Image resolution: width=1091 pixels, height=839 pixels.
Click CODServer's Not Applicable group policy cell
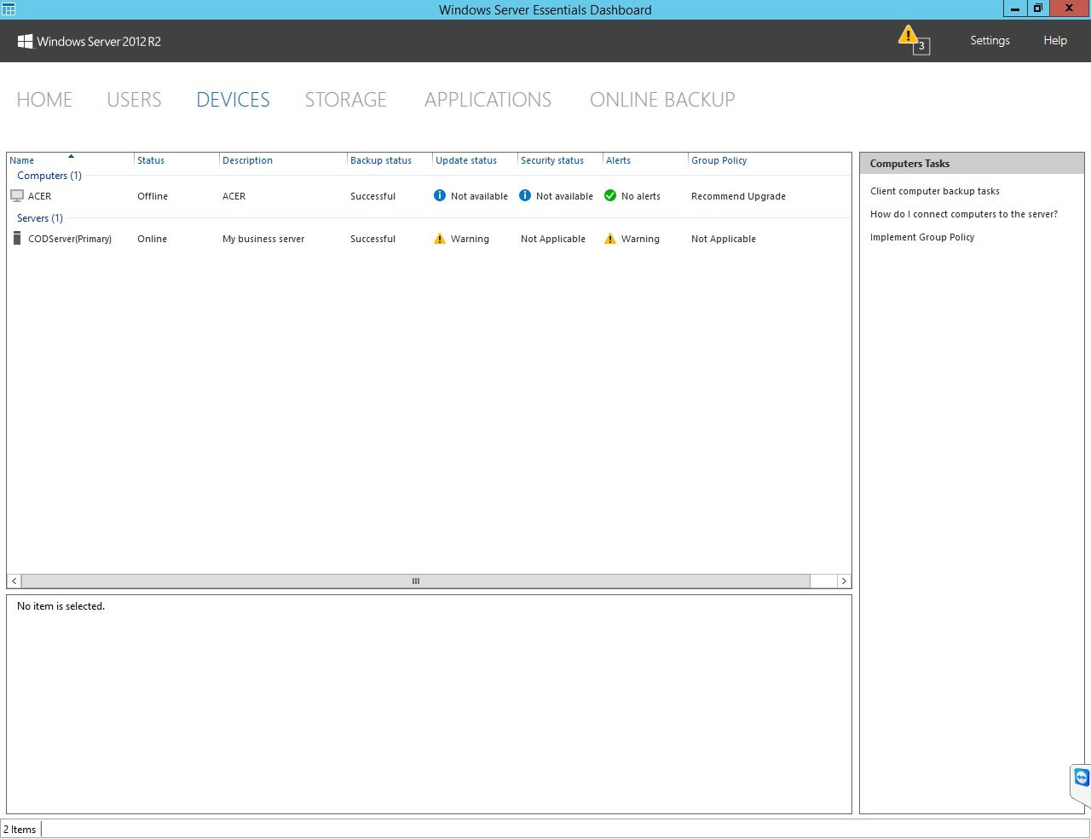tap(724, 239)
